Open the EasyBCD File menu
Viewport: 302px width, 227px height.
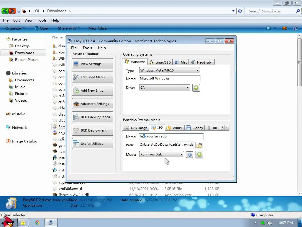(74, 48)
